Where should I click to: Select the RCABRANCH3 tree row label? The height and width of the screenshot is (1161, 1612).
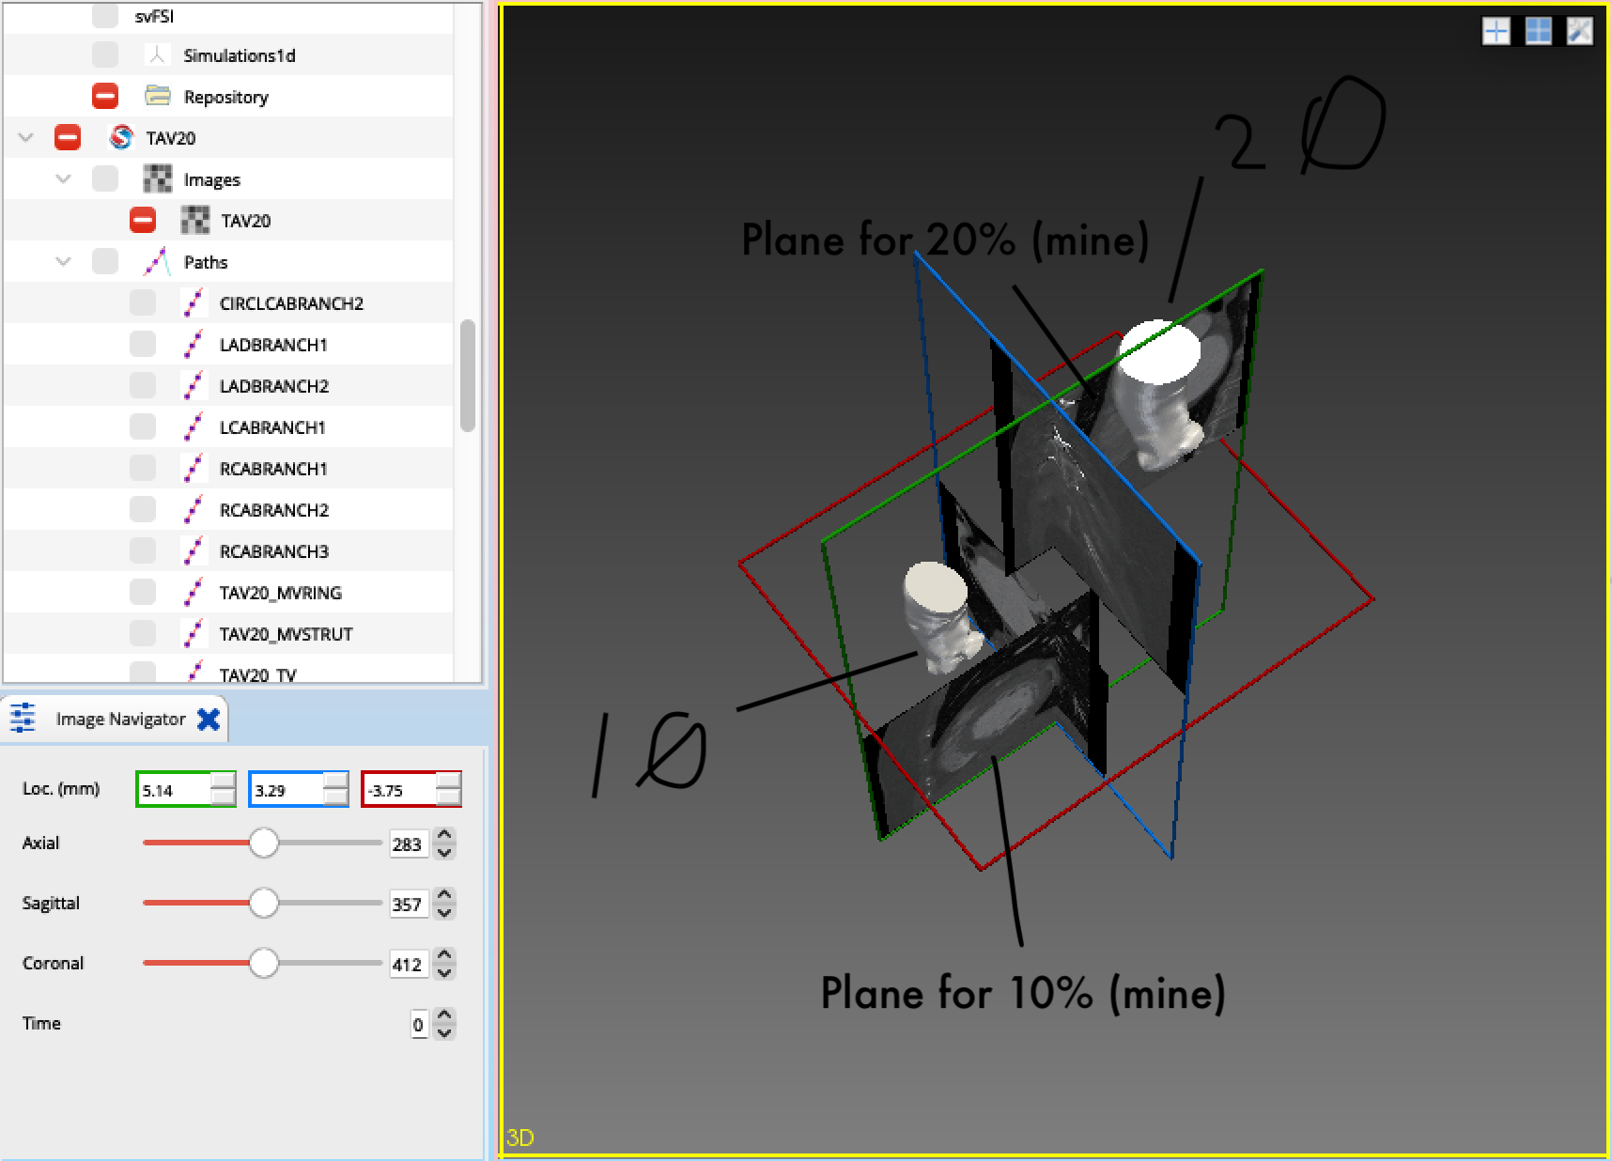pos(274,551)
